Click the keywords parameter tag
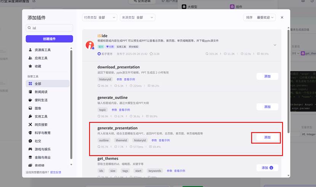Viewport: 316px width, 187px height. click(x=155, y=171)
